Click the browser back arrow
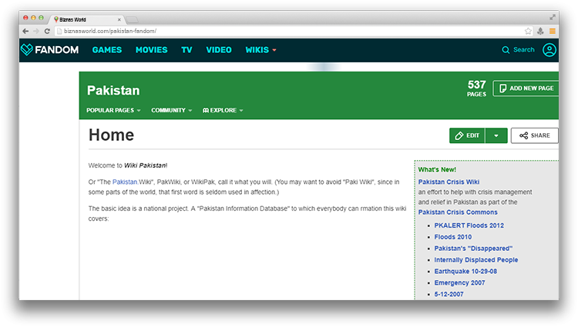The image size is (578, 327). coord(25,31)
